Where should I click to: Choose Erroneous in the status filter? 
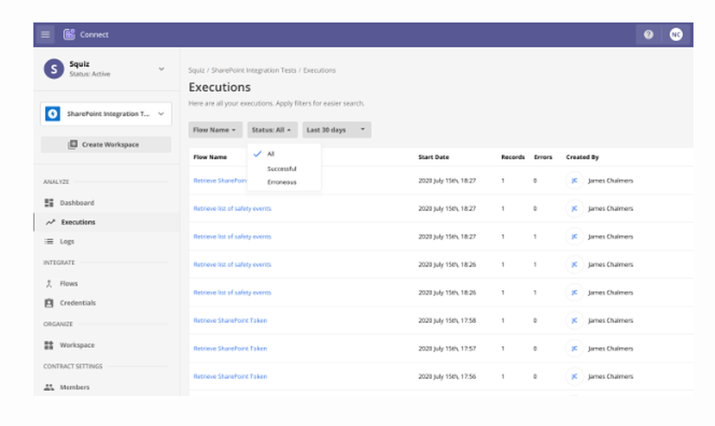point(282,182)
